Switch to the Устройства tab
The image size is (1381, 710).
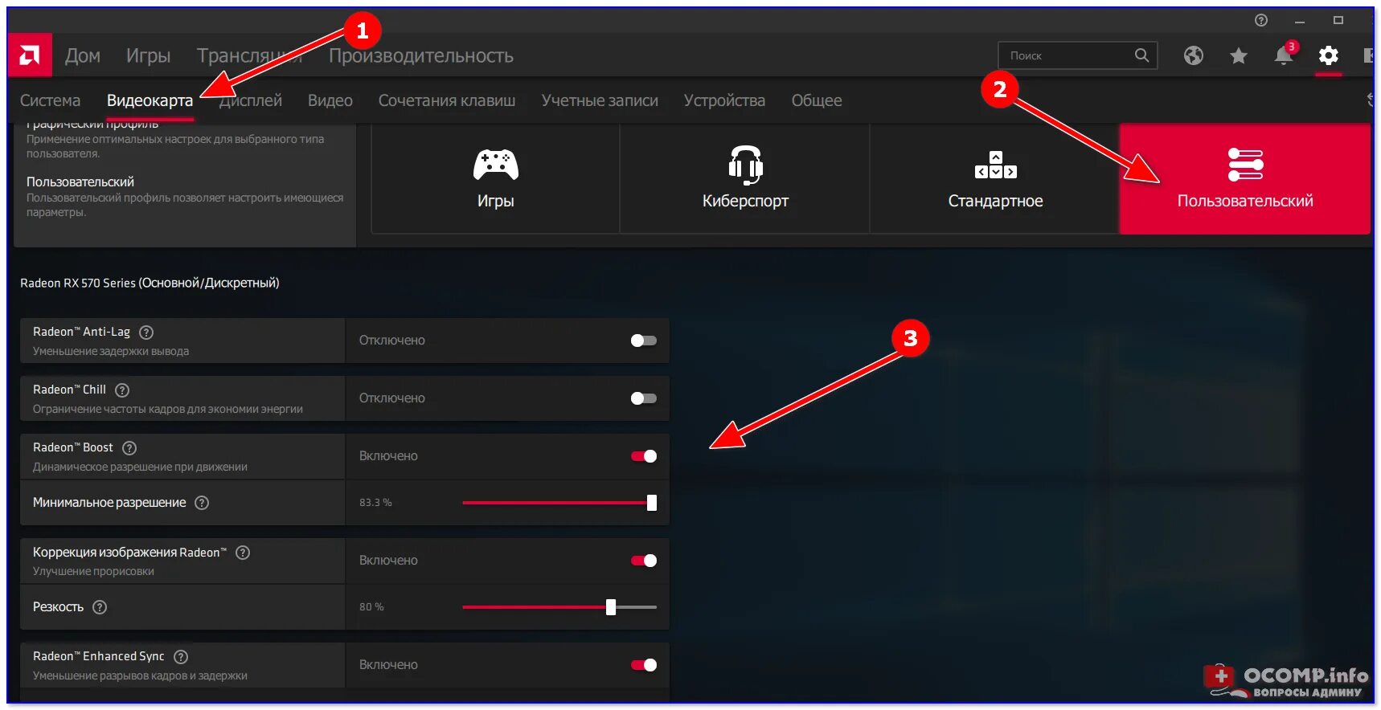[x=724, y=100]
